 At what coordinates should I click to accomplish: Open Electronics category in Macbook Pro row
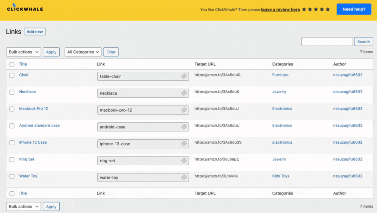point(282,109)
